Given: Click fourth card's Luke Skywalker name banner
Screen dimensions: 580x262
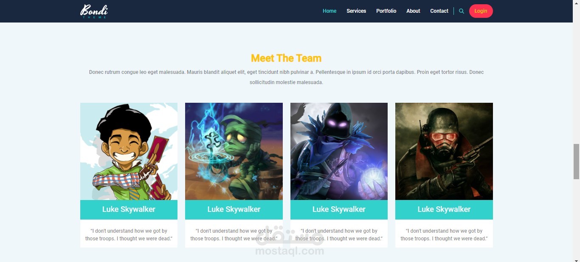Looking at the screenshot, I should (x=444, y=209).
